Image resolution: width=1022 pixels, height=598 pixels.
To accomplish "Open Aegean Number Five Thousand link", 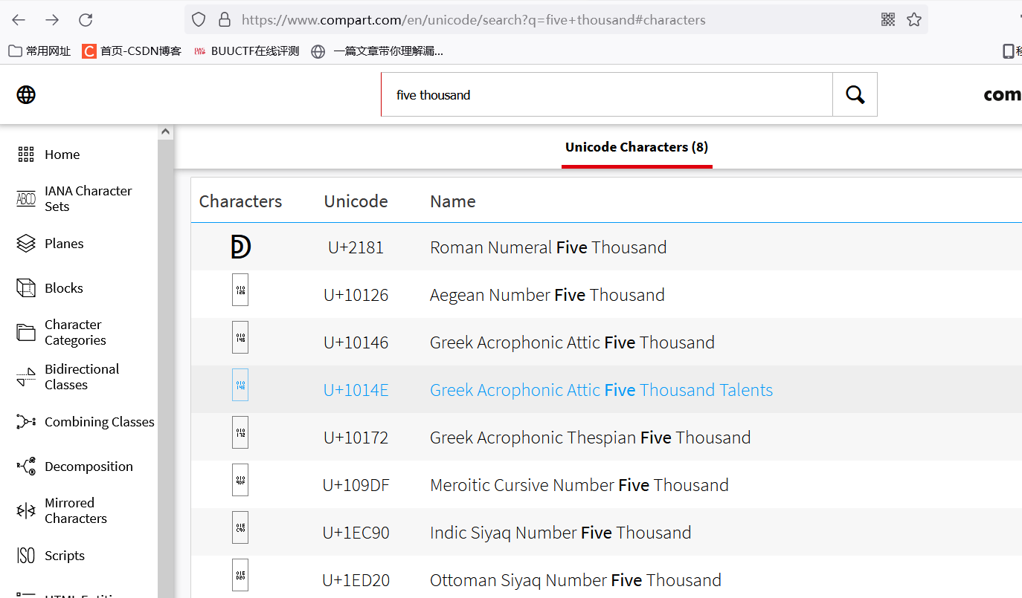I will click(x=547, y=295).
